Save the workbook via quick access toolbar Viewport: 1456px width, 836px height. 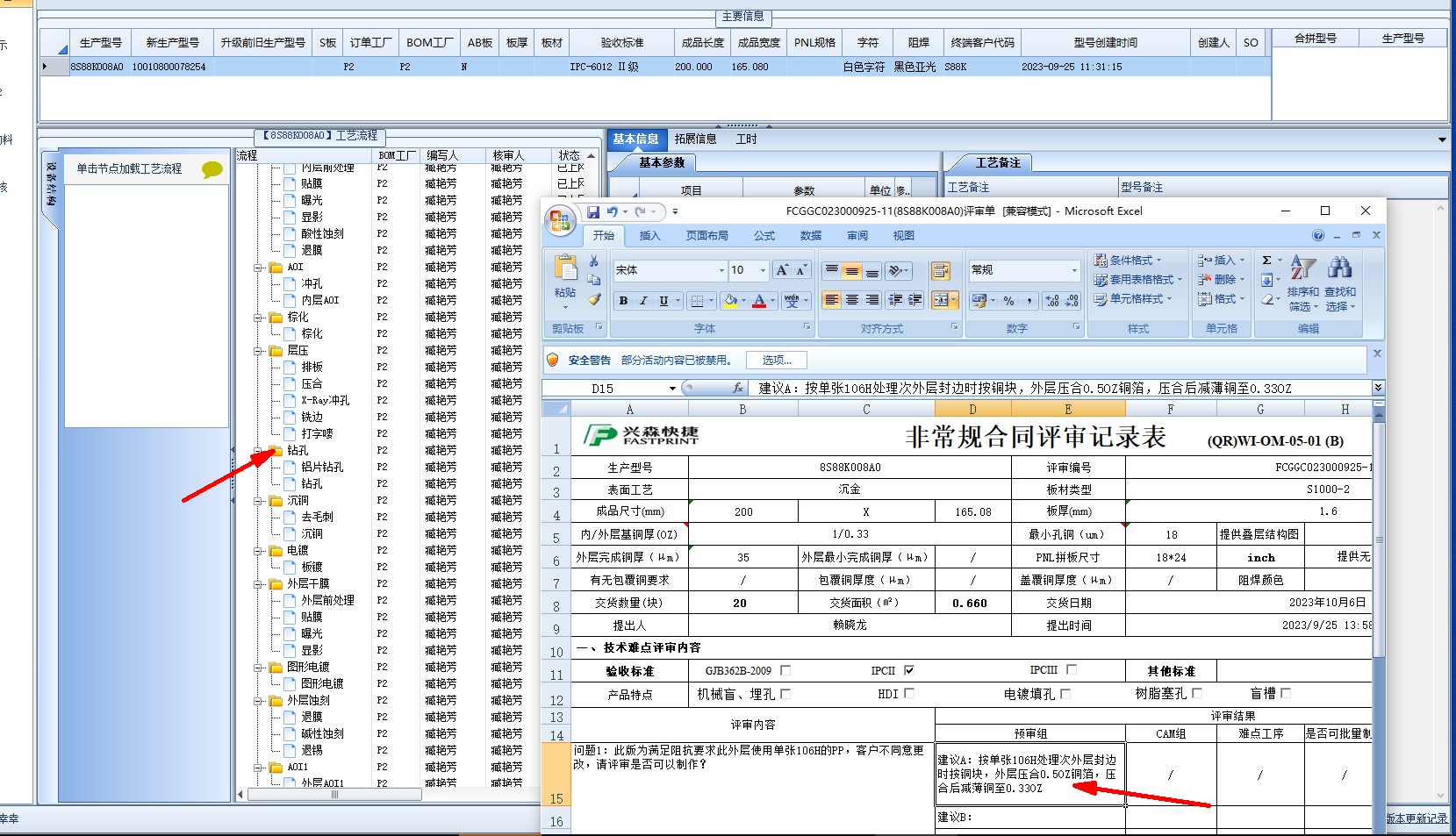pos(593,211)
